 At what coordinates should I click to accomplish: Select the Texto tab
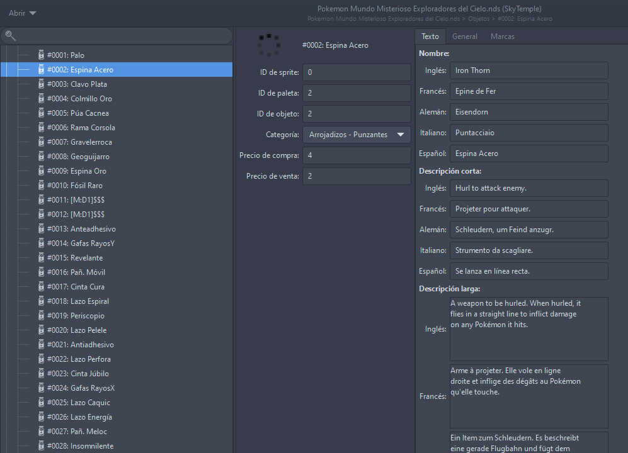(x=430, y=36)
